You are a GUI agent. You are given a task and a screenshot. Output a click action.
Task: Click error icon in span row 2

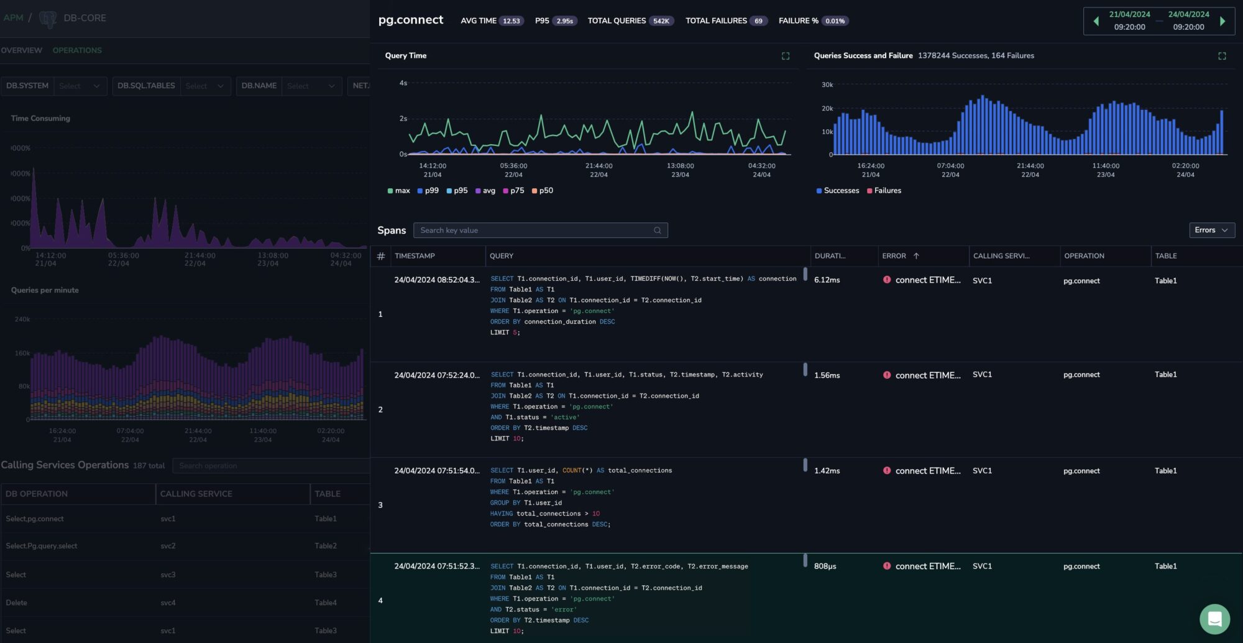pyautogui.click(x=887, y=375)
